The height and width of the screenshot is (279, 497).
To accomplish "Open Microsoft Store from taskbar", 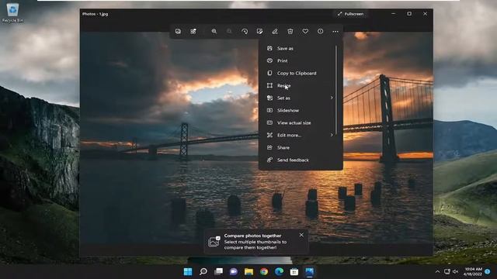I will tap(294, 272).
